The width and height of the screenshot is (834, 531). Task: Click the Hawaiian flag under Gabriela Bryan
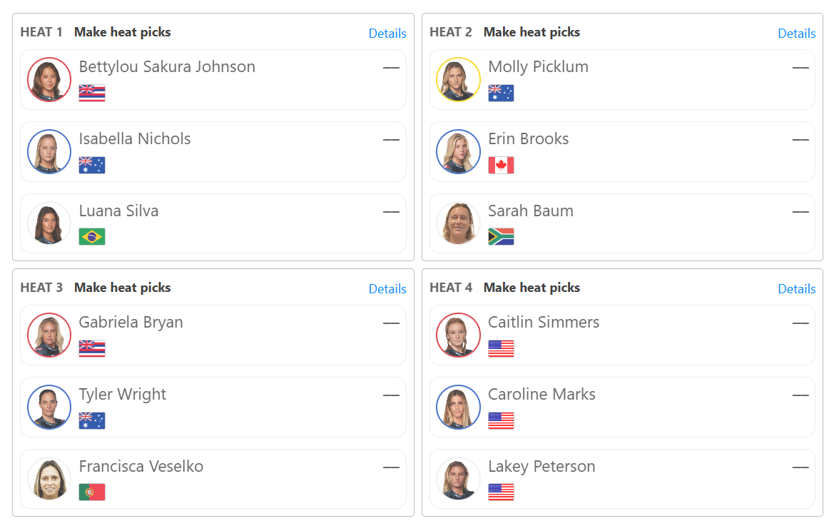[92, 348]
